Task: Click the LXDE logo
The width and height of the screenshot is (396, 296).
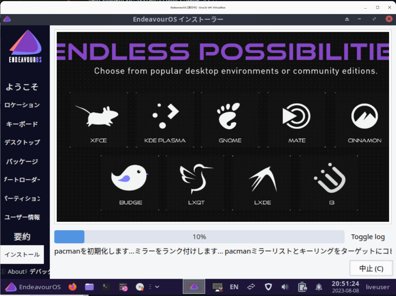Action: point(263,179)
